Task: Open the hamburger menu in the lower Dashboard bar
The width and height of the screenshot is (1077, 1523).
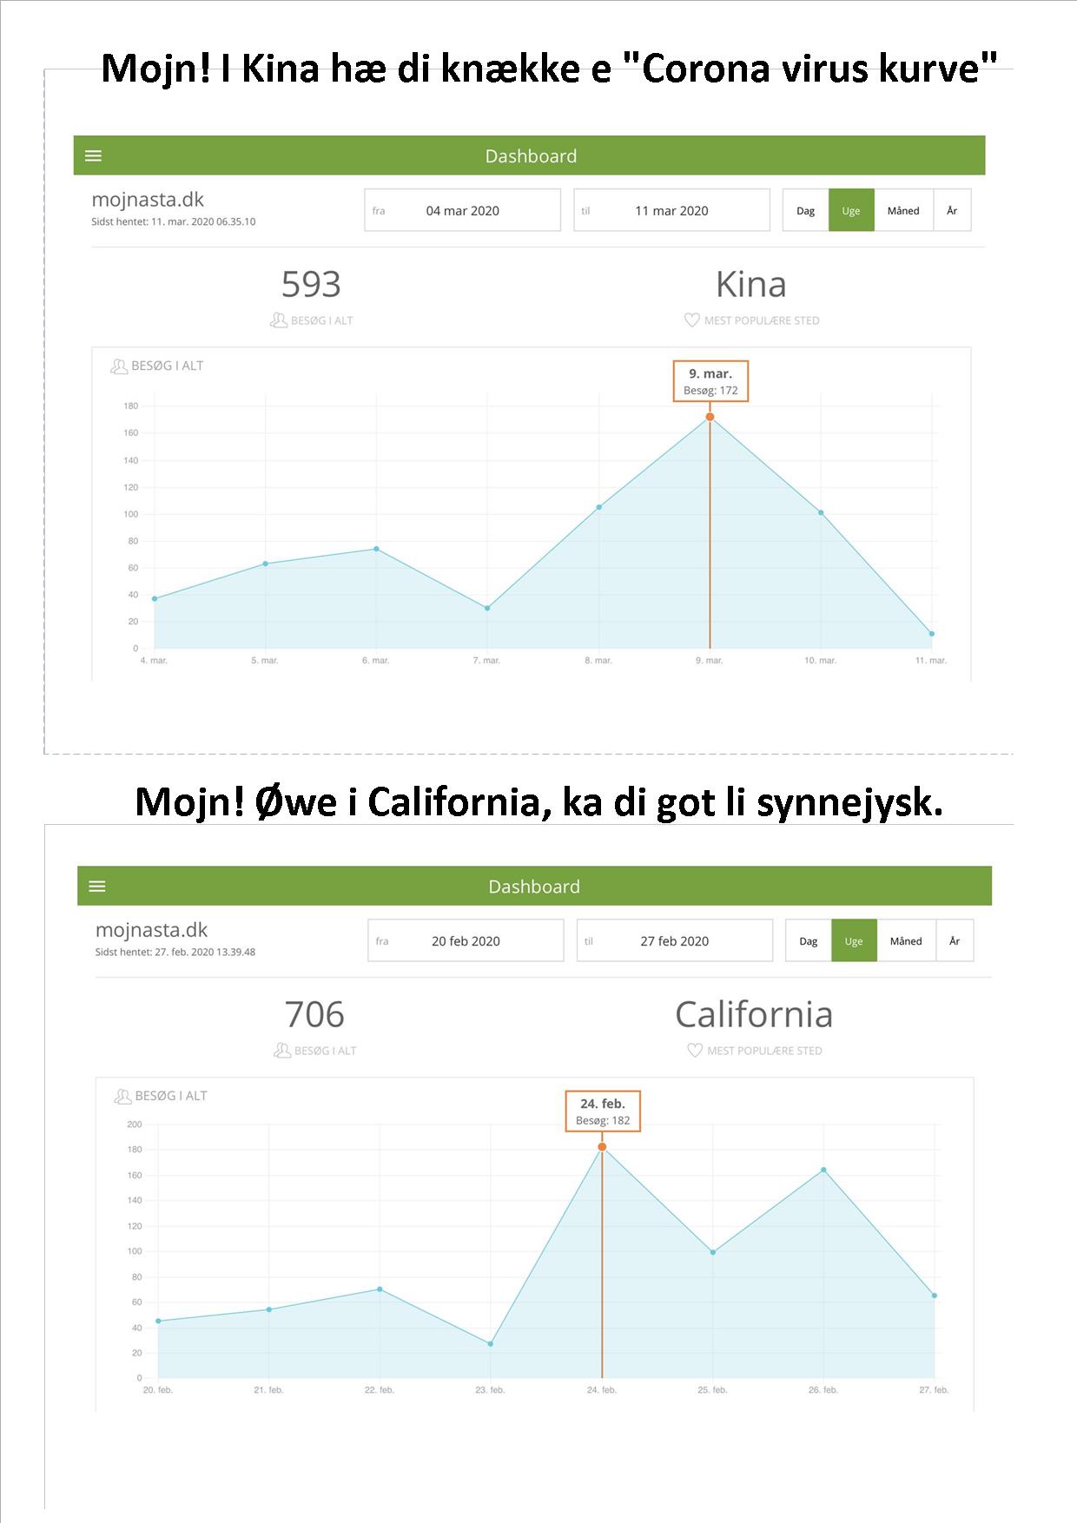Action: point(97,886)
